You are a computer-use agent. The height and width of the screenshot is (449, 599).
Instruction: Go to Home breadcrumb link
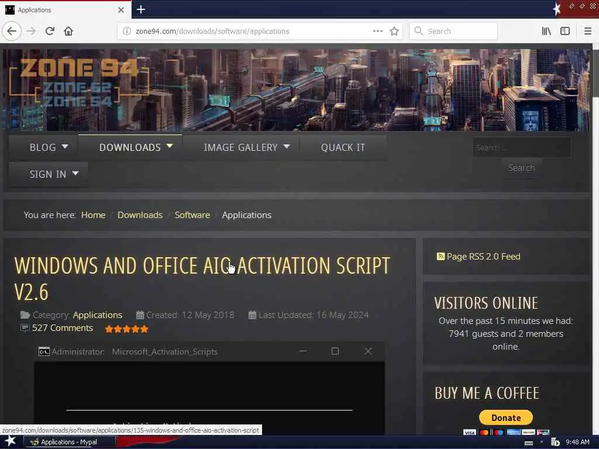(x=93, y=215)
